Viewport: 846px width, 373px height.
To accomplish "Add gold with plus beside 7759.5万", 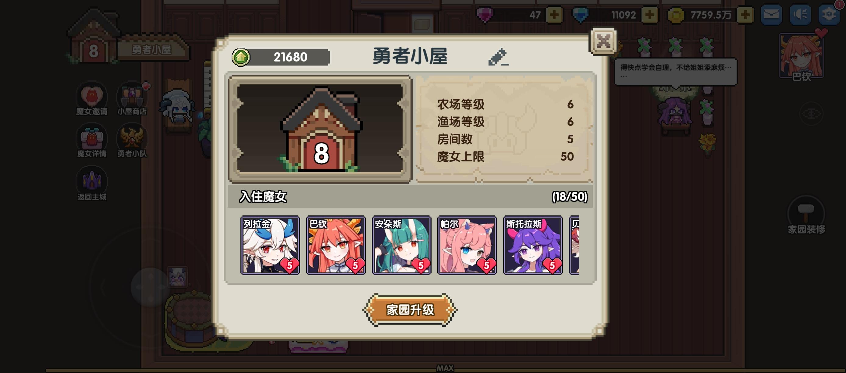I will coord(745,15).
